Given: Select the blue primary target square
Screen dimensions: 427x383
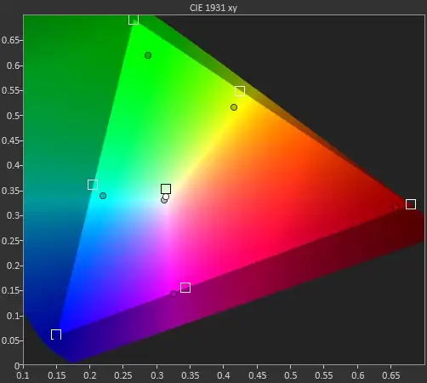Looking at the screenshot, I should pos(56,334).
